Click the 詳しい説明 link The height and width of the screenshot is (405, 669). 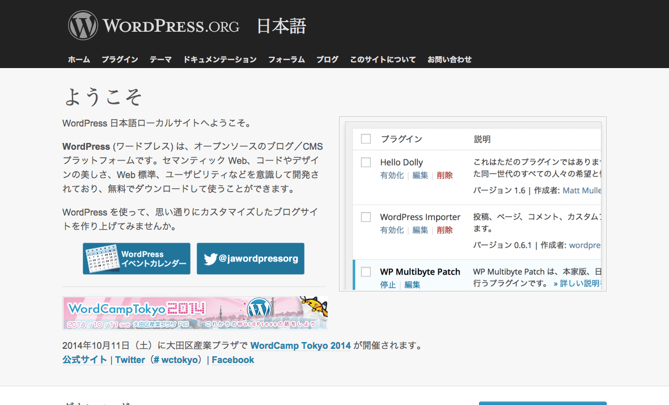click(577, 284)
